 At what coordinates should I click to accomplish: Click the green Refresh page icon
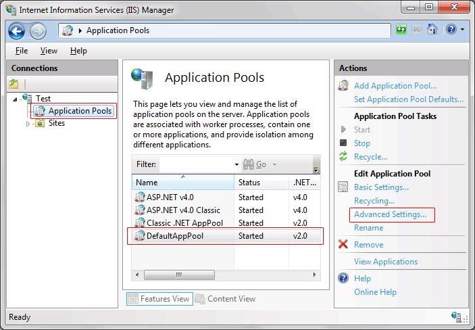[402, 30]
